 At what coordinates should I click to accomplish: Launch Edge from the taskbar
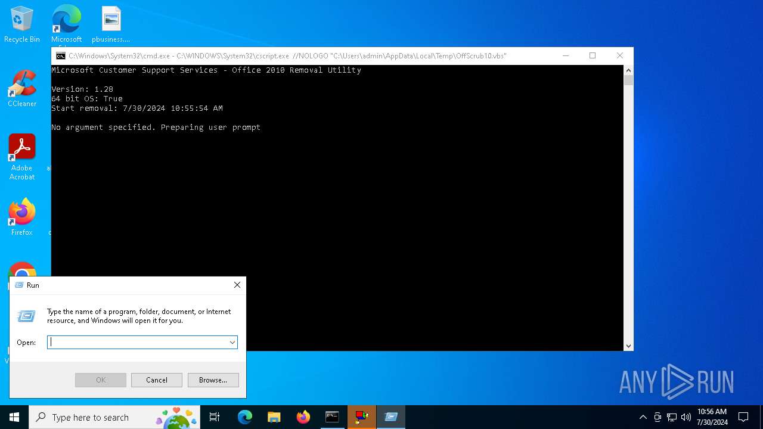pos(245,417)
